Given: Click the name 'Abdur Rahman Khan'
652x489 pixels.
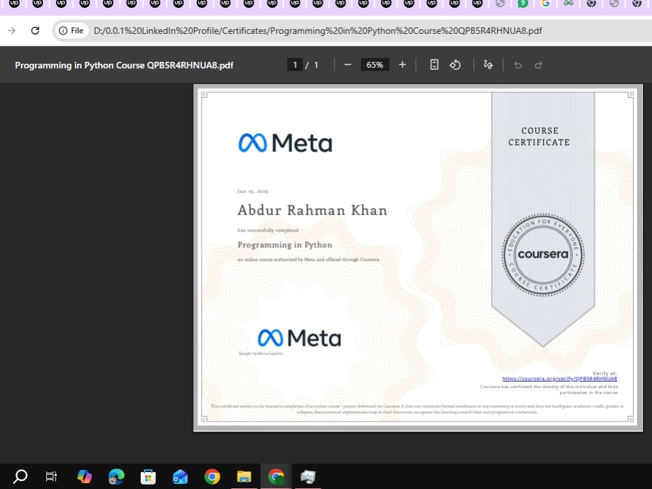Looking at the screenshot, I should tap(312, 210).
